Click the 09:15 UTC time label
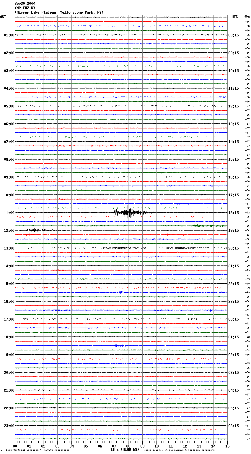This screenshot has width=251, height=454. pos(234,53)
